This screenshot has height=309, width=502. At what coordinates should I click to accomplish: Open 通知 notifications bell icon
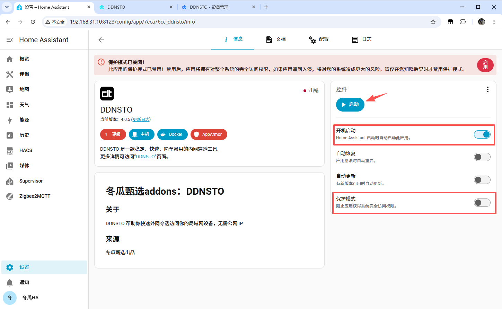(10, 283)
